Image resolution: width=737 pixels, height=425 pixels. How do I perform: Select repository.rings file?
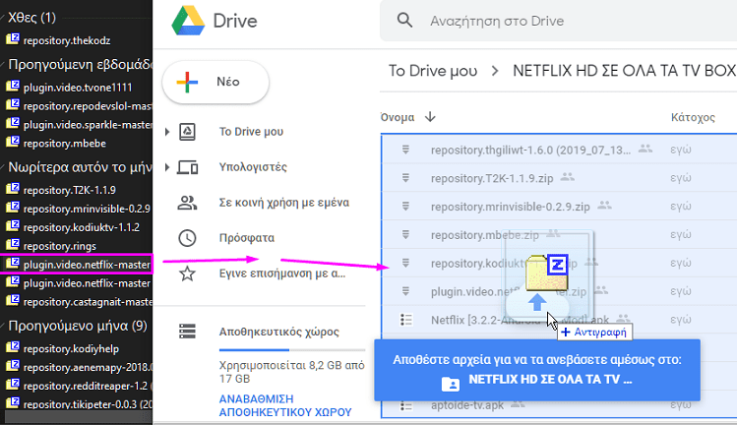click(x=59, y=246)
